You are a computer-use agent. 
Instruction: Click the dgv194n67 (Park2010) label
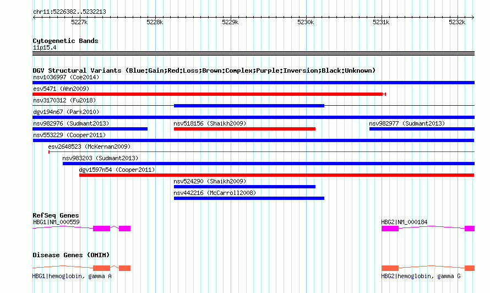(x=66, y=112)
